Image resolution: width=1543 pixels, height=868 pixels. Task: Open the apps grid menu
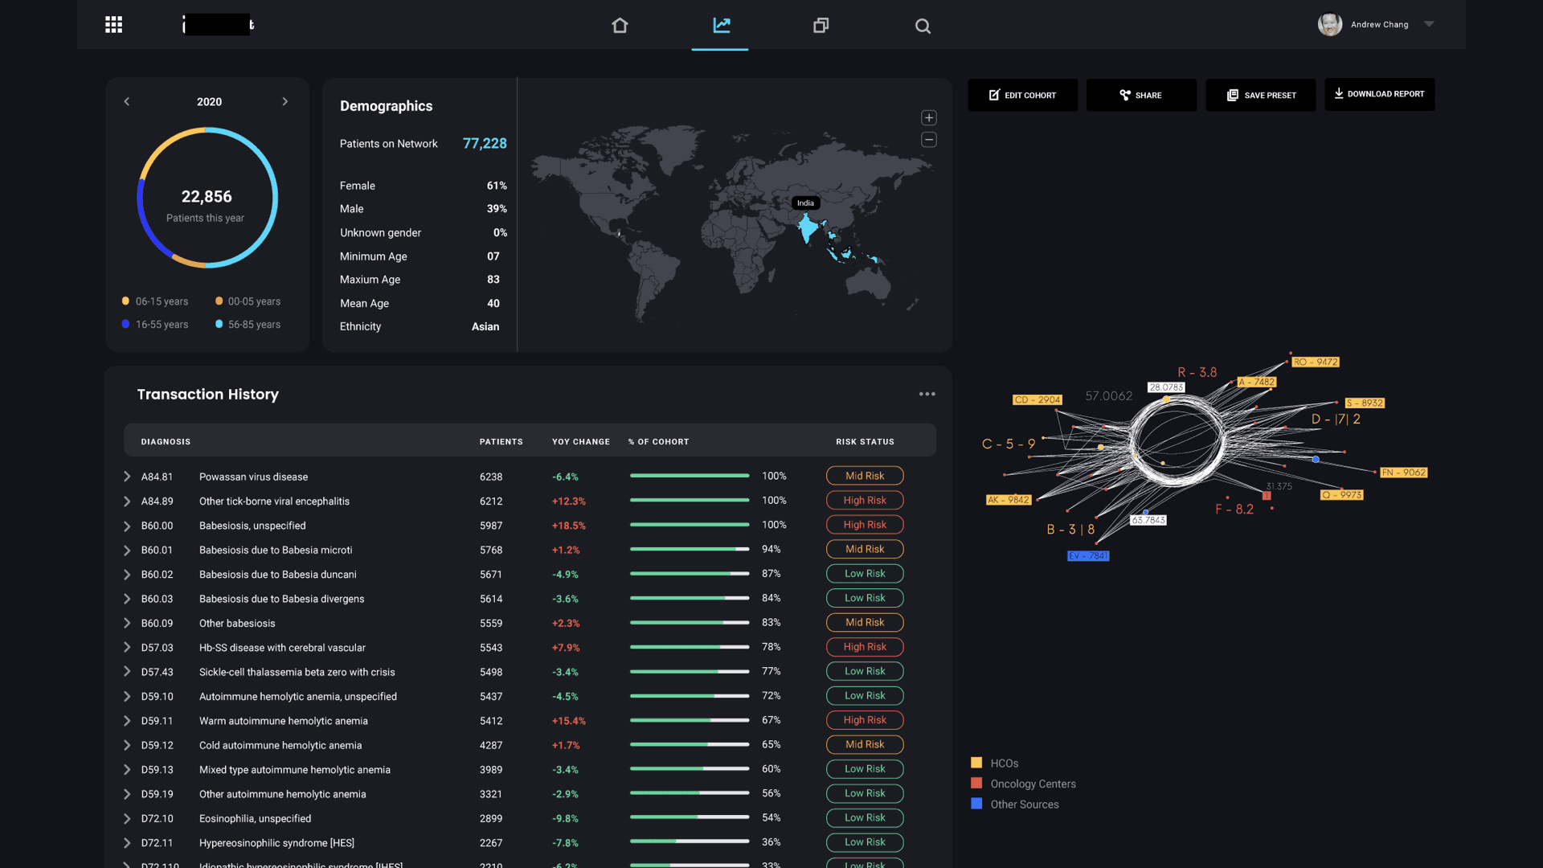pos(113,24)
